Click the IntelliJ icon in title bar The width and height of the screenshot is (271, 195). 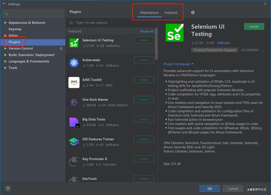coord(4,4)
